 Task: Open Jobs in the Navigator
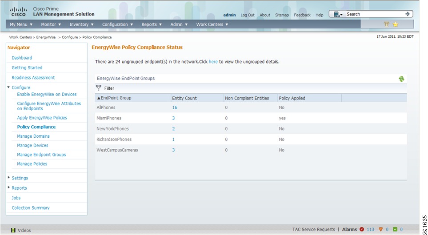[x=16, y=198]
